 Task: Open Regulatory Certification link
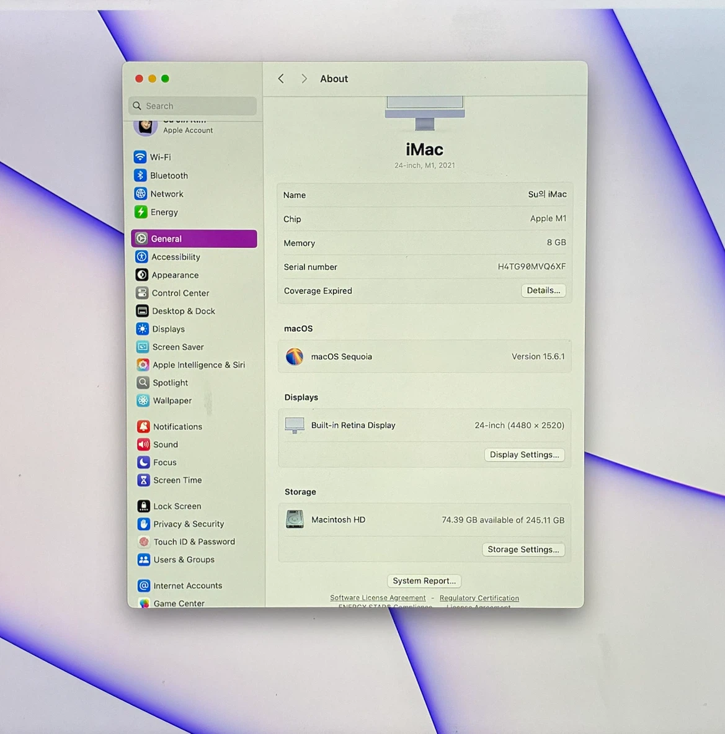pyautogui.click(x=479, y=597)
